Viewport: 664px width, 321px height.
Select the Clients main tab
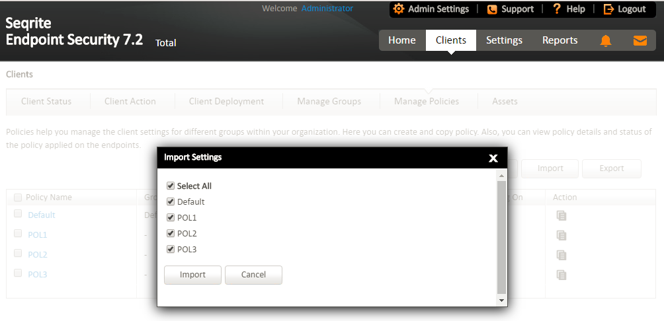451,40
